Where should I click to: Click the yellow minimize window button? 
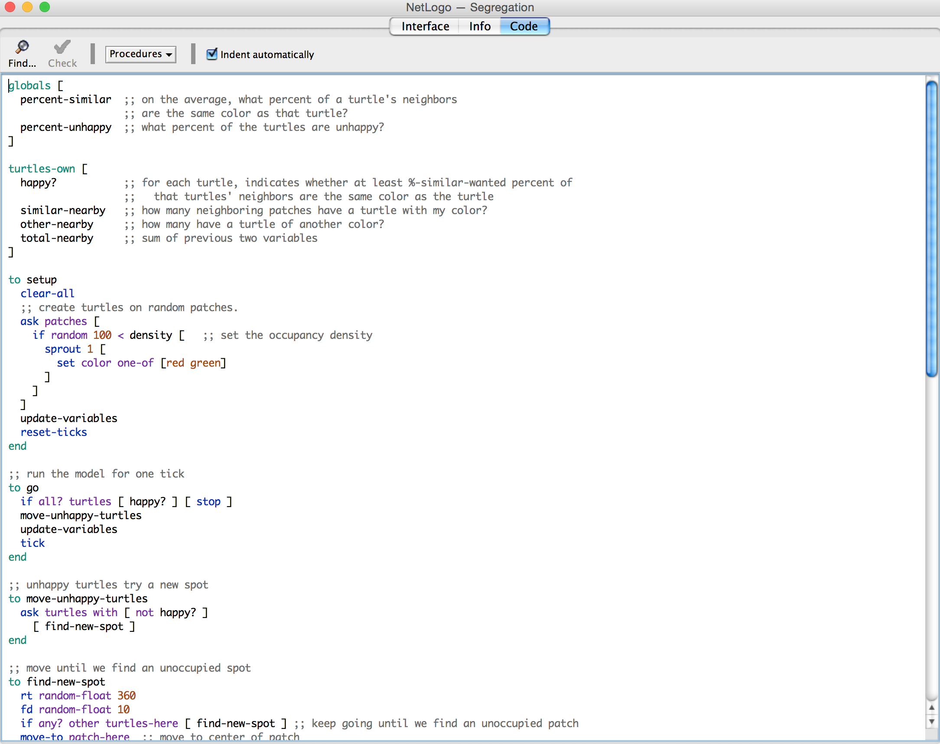pyautogui.click(x=27, y=7)
